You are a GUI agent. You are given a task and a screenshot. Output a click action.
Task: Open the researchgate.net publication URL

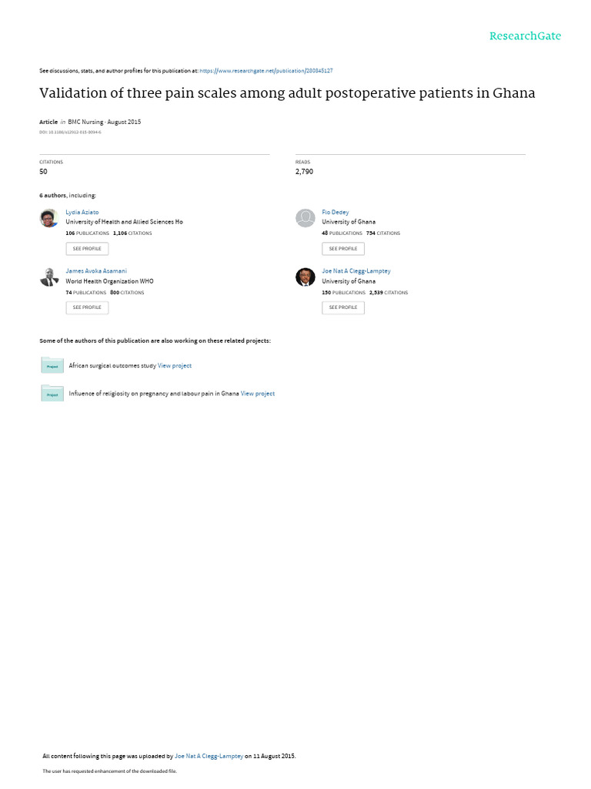coord(265,71)
